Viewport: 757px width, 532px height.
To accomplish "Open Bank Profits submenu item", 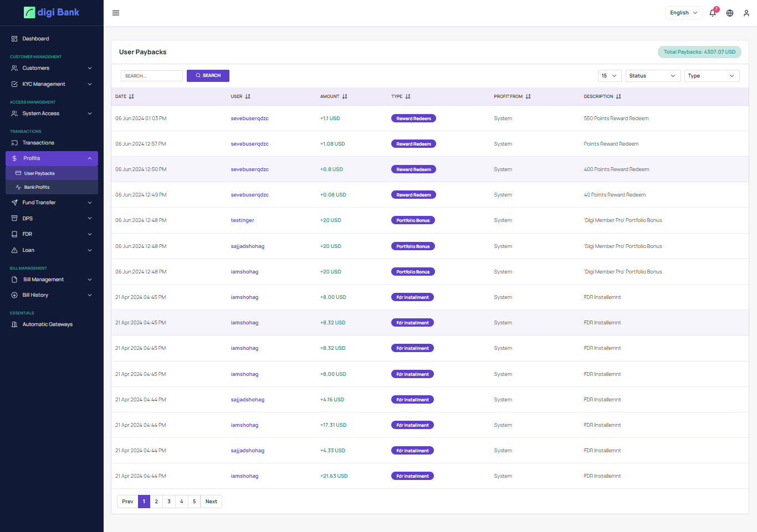I will point(37,187).
